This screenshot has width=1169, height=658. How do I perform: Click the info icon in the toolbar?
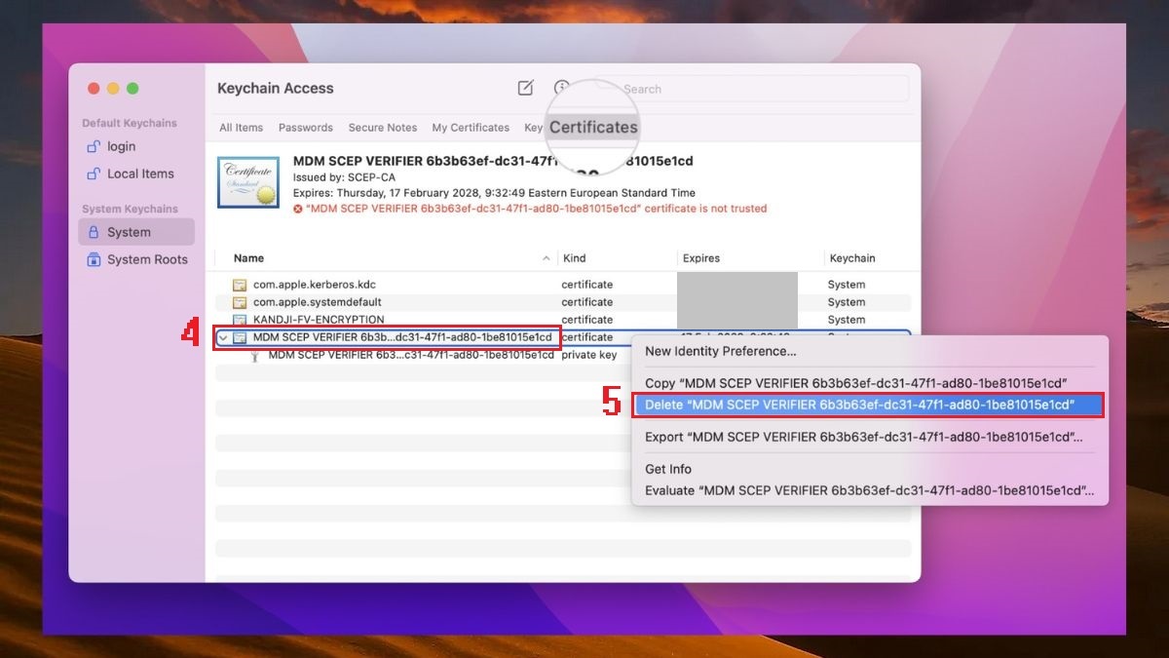point(562,88)
